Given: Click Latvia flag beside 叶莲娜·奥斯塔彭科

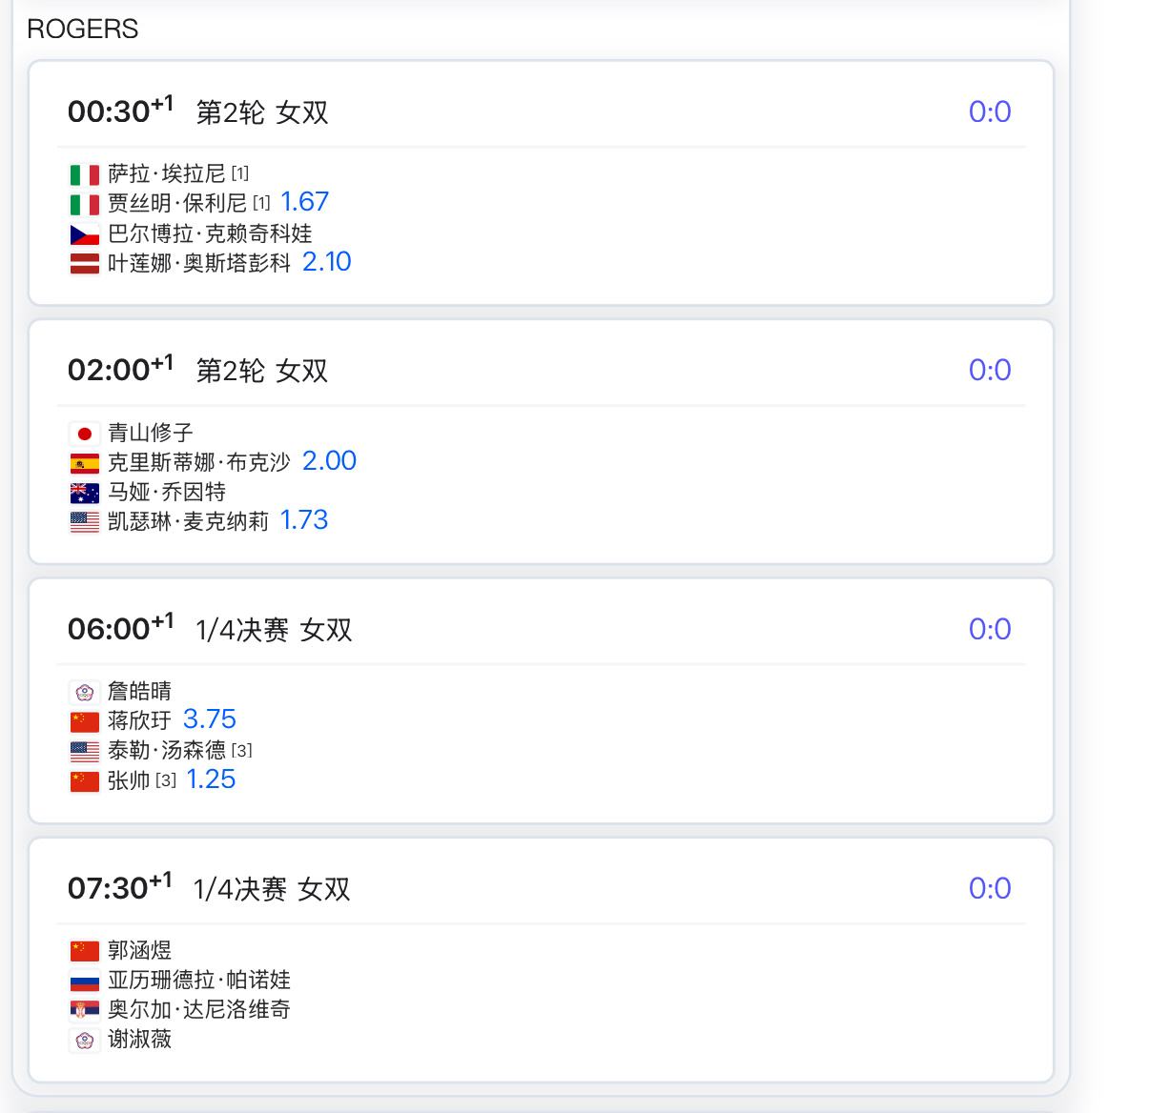Looking at the screenshot, I should [85, 264].
